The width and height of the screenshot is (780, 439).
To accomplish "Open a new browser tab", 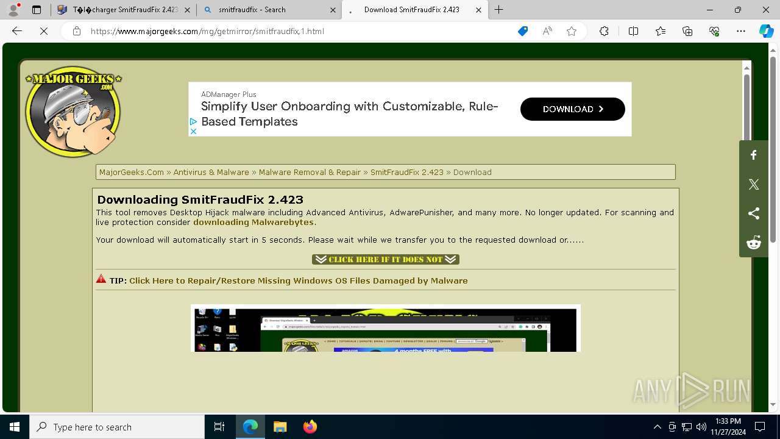I will (x=498, y=10).
